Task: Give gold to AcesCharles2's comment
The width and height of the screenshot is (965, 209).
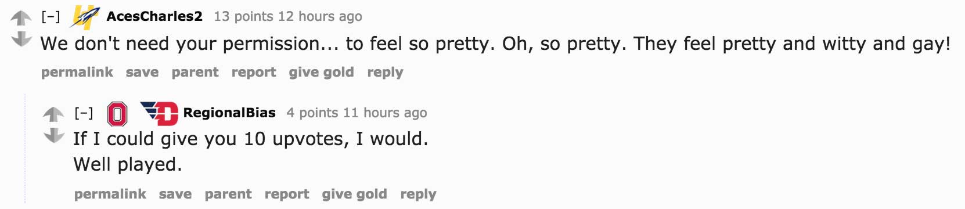Action: tap(322, 73)
